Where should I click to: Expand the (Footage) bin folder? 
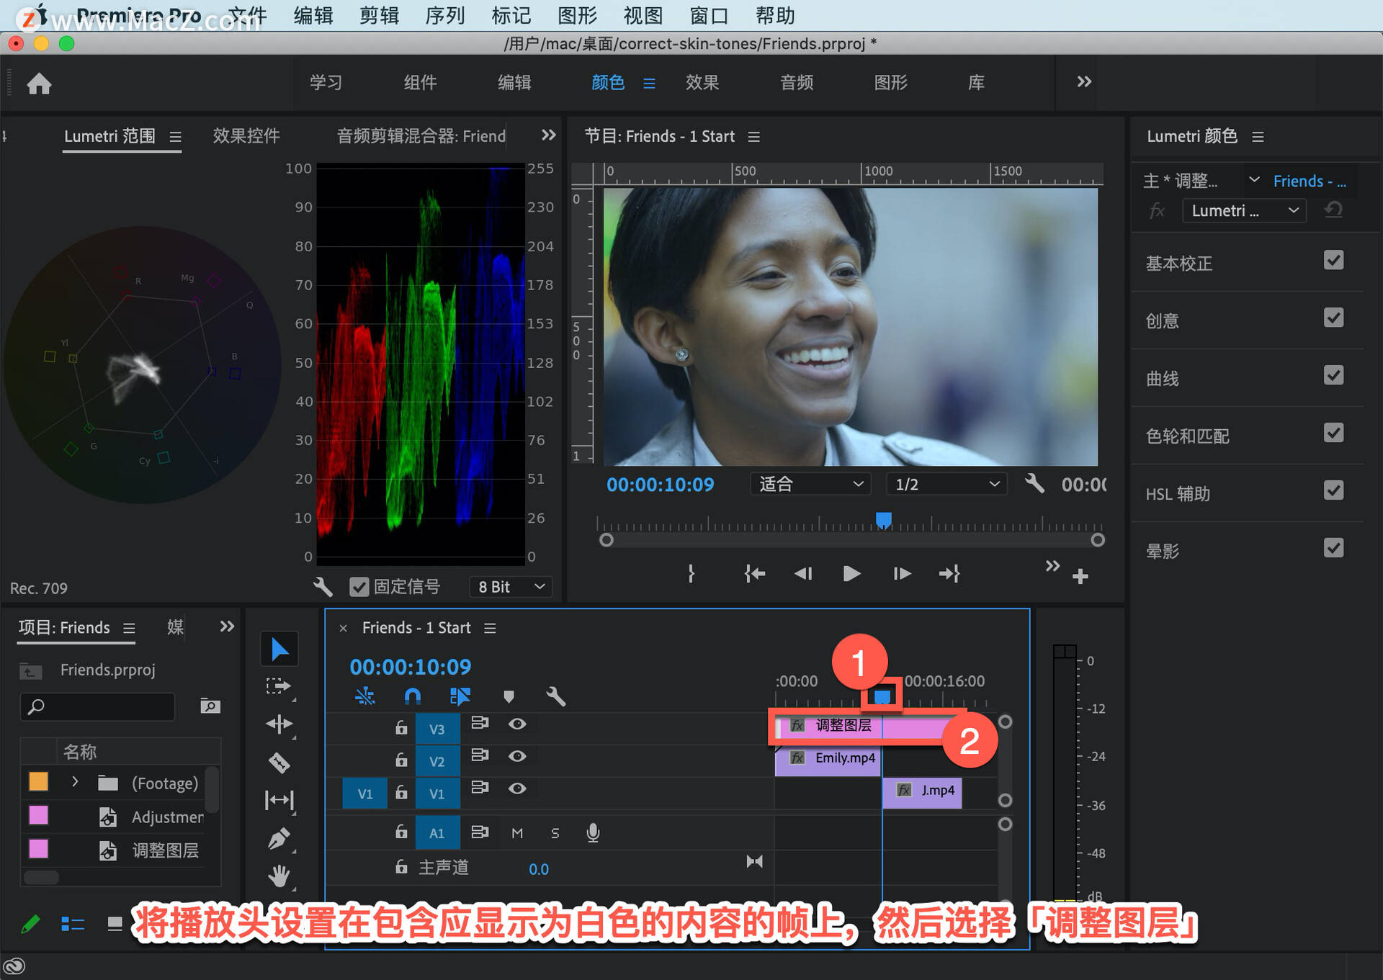pos(75,782)
